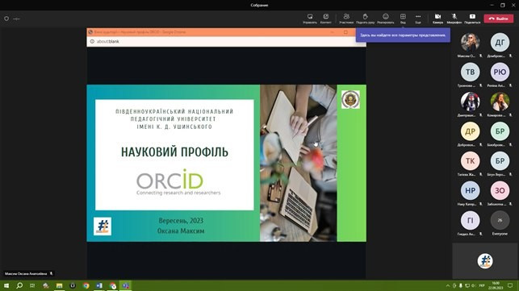Open the Everyone 26 overflow participants bubble

pyautogui.click(x=500, y=220)
